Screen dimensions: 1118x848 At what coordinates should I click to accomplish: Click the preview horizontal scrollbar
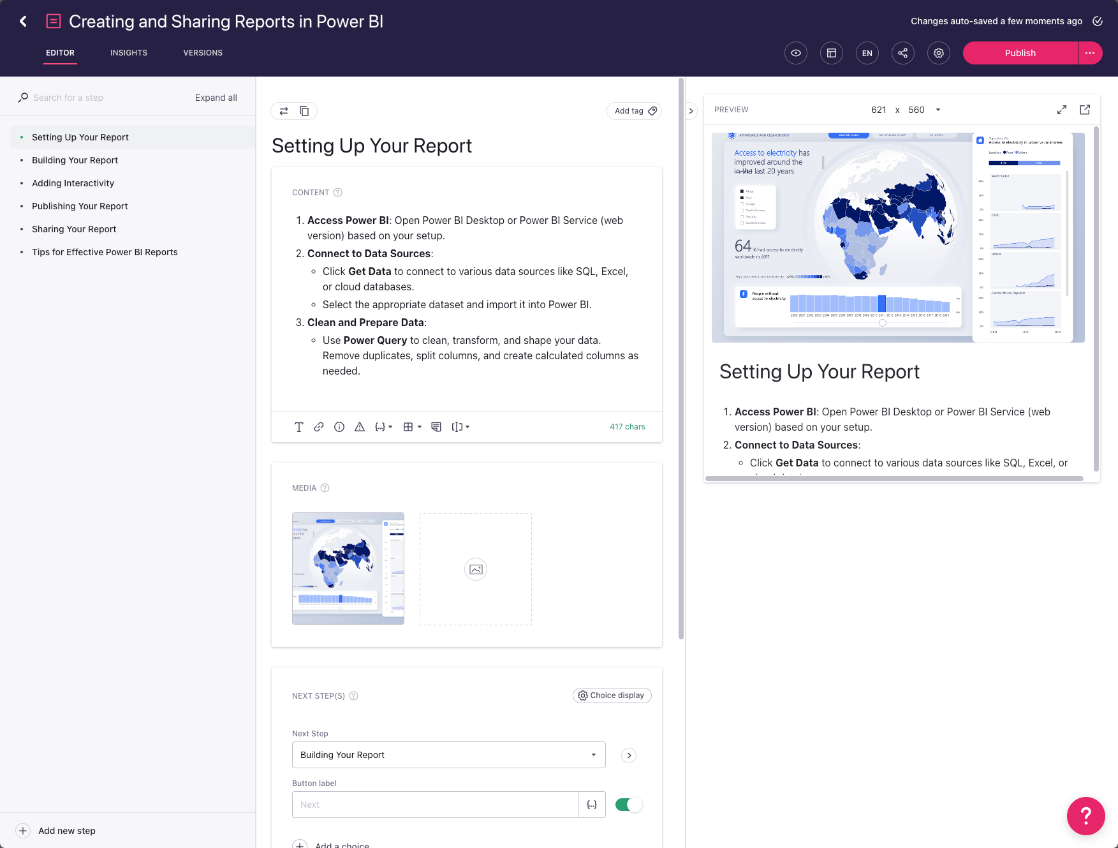click(x=894, y=479)
